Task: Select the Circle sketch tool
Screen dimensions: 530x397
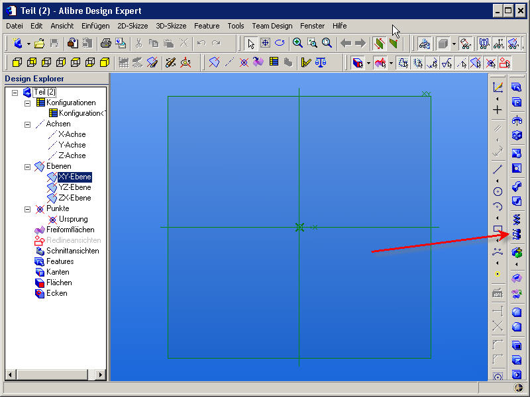Action: click(498, 191)
